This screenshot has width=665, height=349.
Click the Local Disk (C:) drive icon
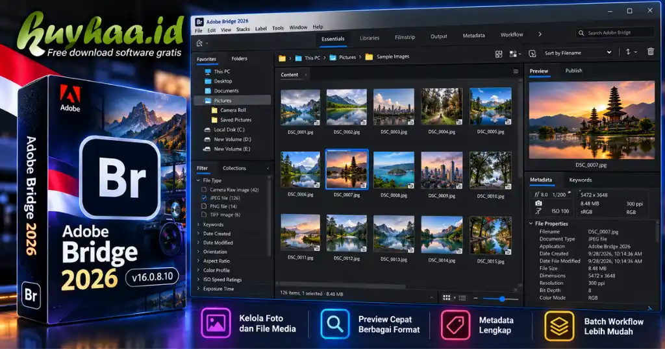(x=207, y=130)
